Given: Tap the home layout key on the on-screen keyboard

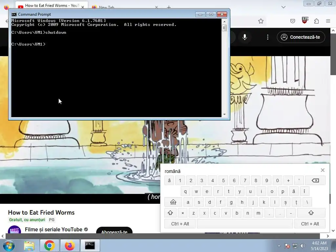Looking at the screenshot, I should click(x=173, y=202).
